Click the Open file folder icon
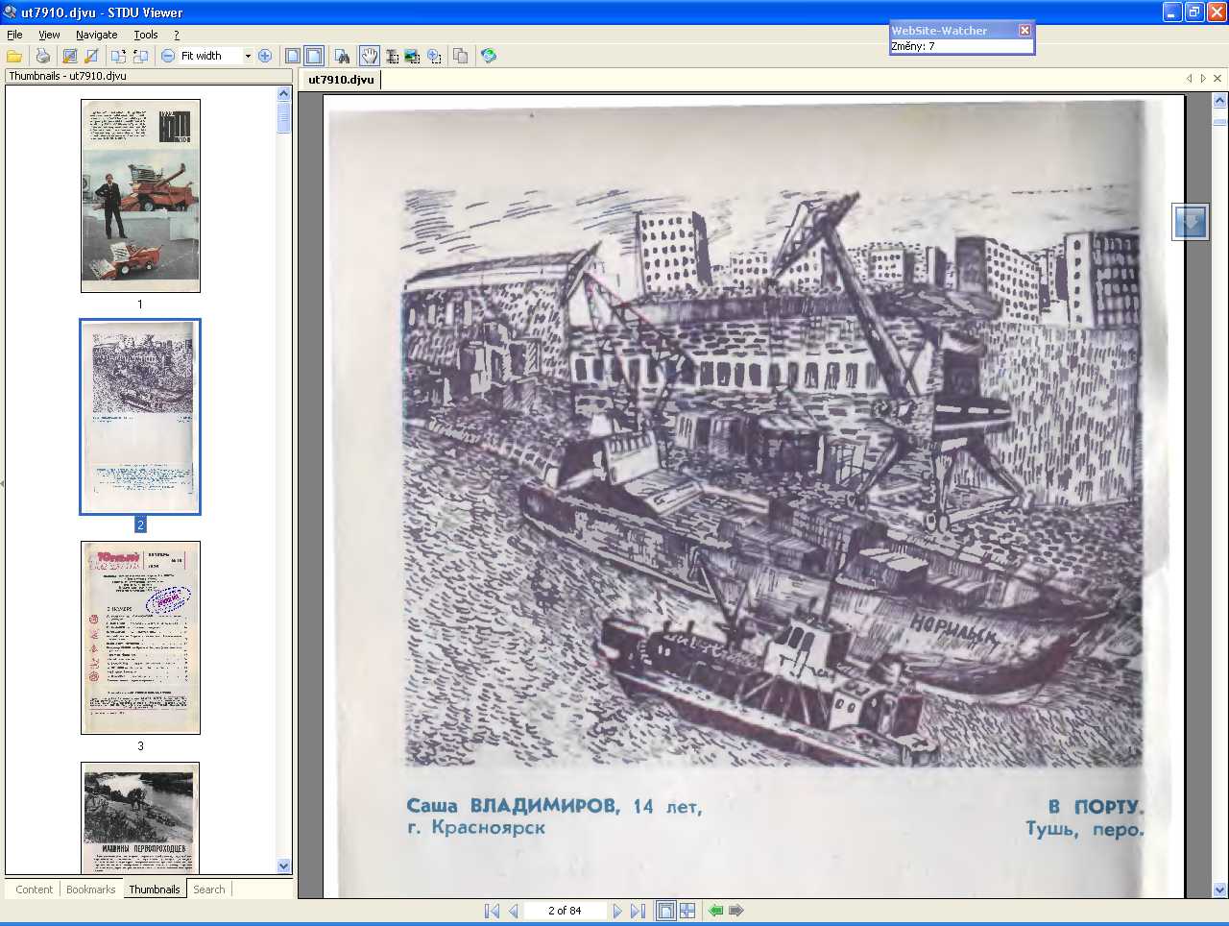The image size is (1229, 926). (x=14, y=56)
